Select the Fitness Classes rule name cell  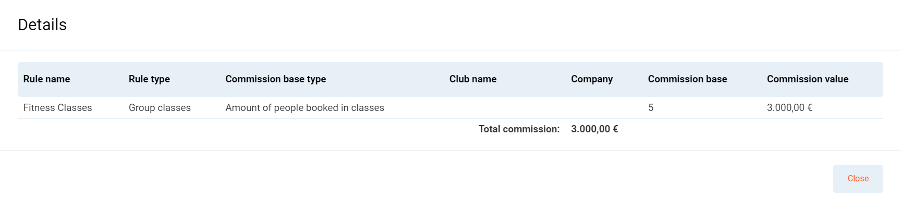pyautogui.click(x=57, y=108)
